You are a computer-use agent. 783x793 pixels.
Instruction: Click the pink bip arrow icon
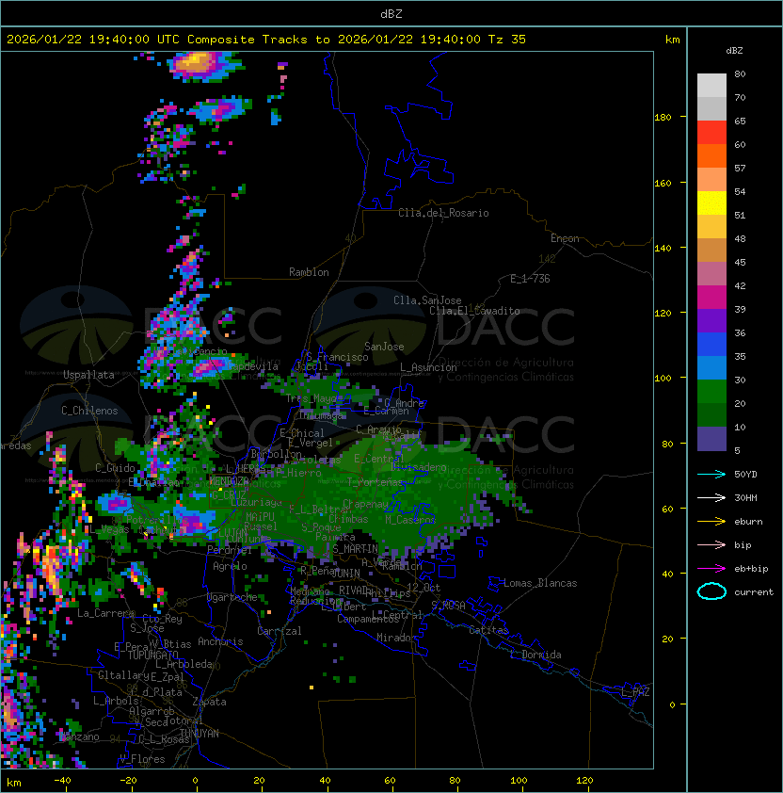pyautogui.click(x=711, y=544)
